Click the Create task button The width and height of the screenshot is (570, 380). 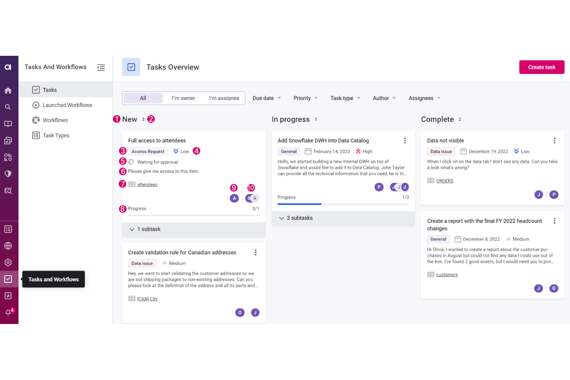coord(541,67)
